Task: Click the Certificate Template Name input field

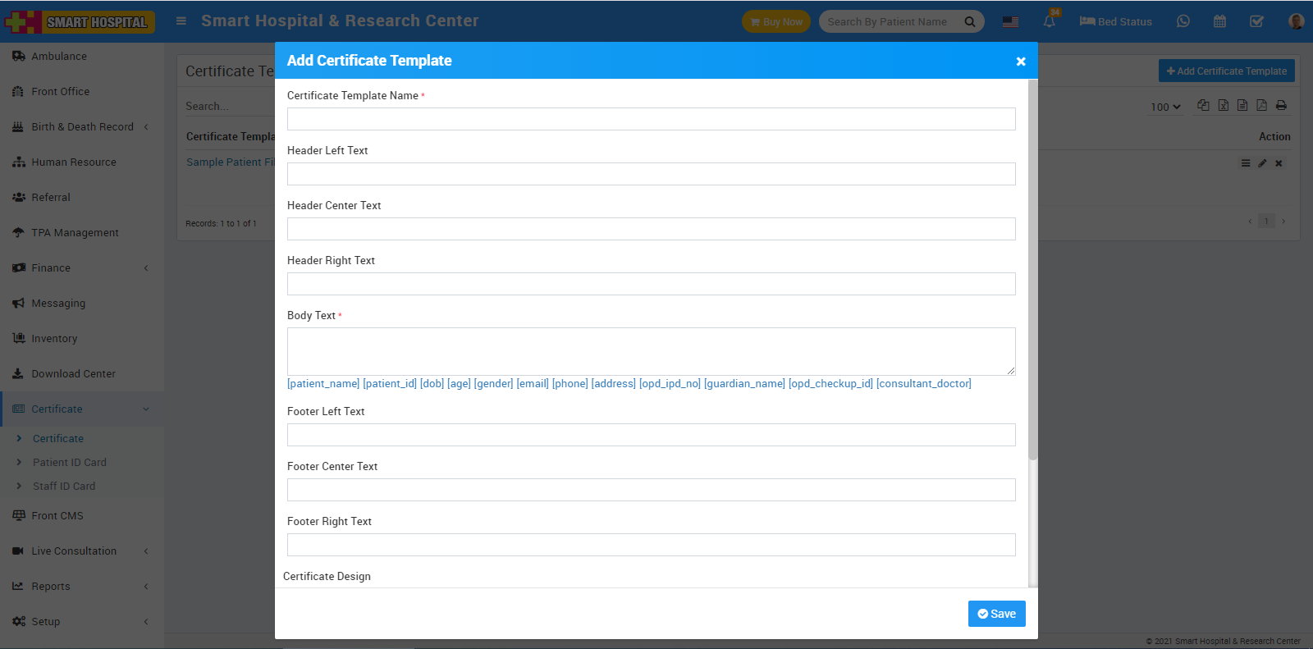Action: point(651,119)
